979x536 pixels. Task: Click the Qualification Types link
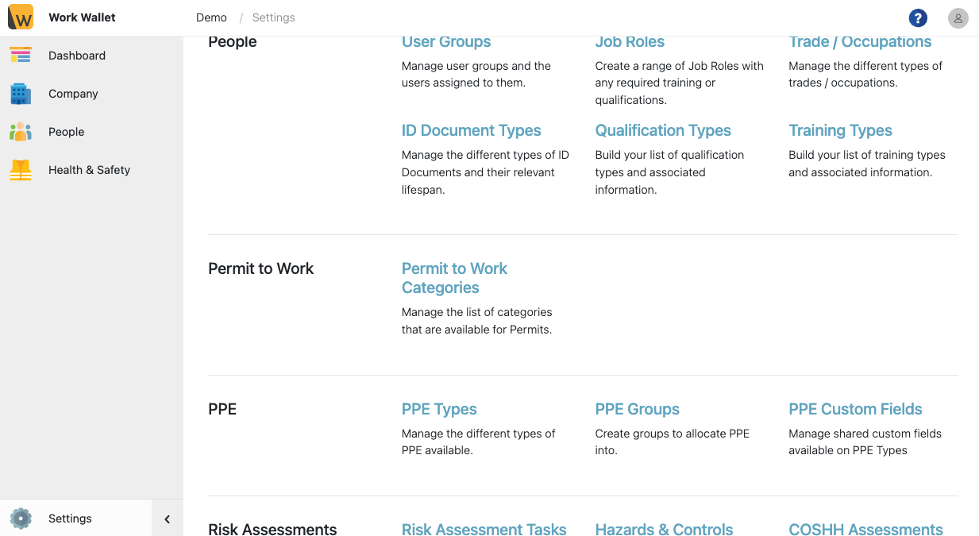coord(662,130)
